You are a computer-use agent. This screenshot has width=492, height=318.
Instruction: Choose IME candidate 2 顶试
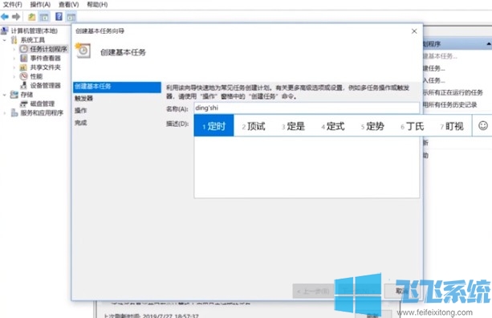tap(254, 126)
